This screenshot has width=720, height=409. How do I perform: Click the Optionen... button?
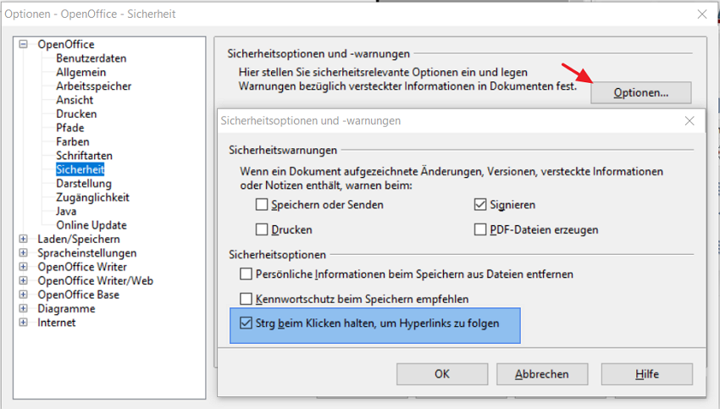coord(641,93)
